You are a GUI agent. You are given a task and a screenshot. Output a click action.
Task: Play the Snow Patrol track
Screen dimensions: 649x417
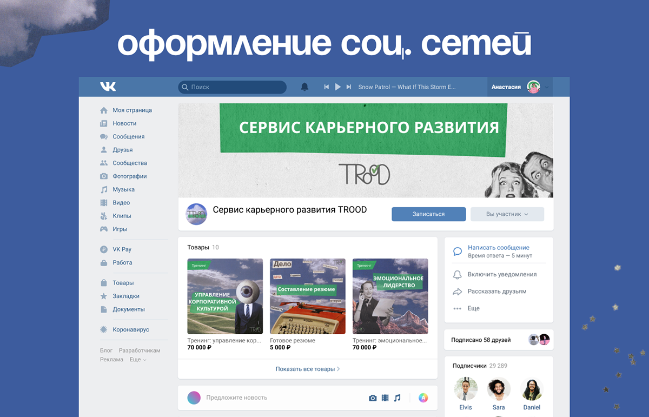point(337,87)
